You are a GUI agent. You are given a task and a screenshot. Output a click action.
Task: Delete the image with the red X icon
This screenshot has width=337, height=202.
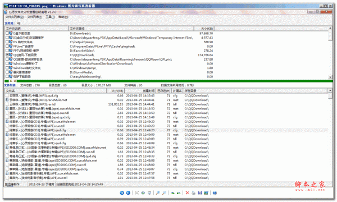pos(187,193)
